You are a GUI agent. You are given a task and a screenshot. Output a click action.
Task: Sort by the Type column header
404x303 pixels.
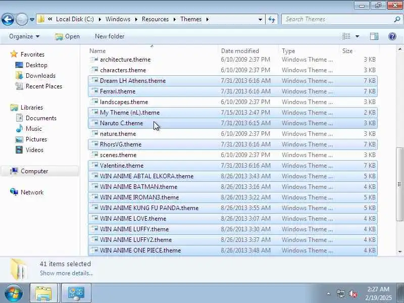[x=288, y=51]
